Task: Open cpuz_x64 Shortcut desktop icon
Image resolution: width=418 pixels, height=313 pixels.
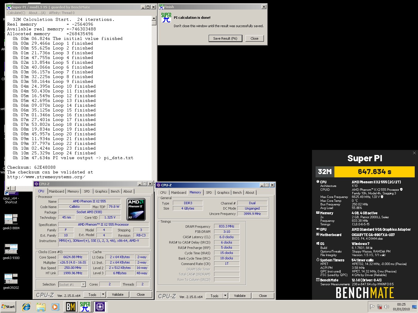Action: [11, 198]
